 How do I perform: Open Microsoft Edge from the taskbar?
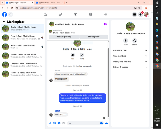(x=157, y=30)
